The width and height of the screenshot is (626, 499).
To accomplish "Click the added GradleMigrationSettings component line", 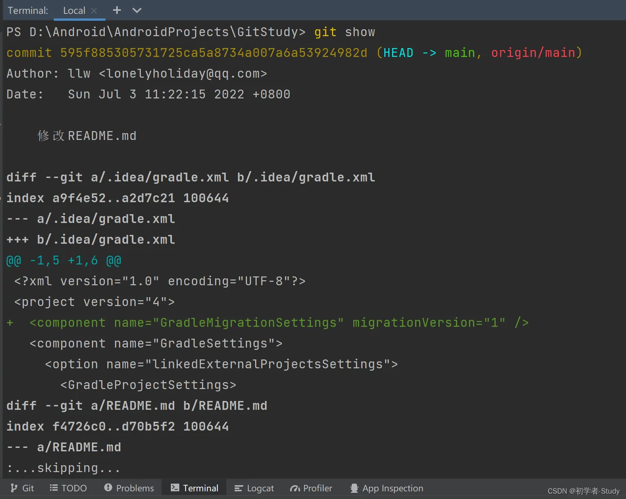I will click(267, 323).
